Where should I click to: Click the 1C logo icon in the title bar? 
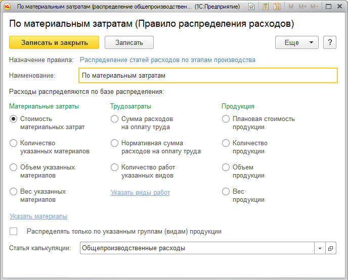coord(8,7)
